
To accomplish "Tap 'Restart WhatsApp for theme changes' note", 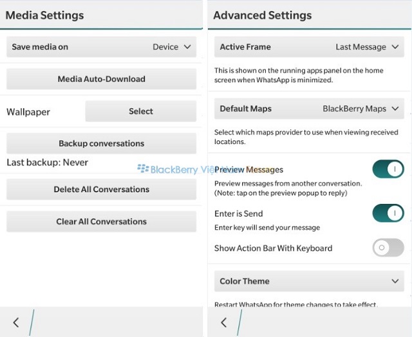I will tap(296, 304).
